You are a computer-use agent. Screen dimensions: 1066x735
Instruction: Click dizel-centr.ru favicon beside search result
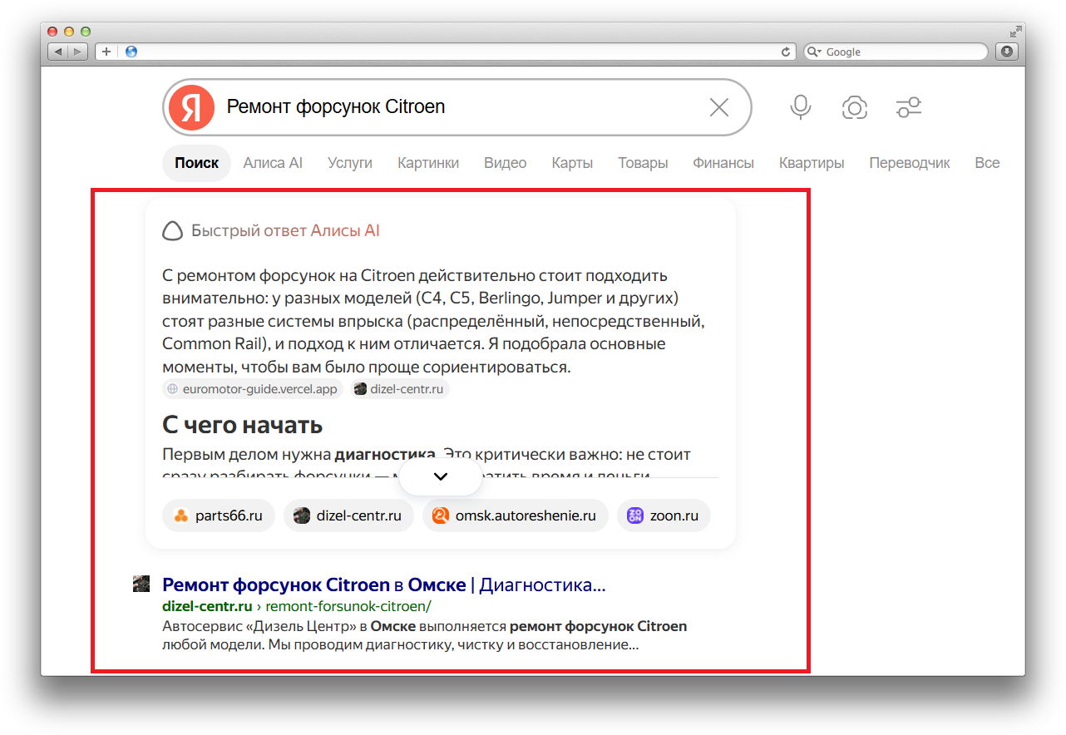141,584
